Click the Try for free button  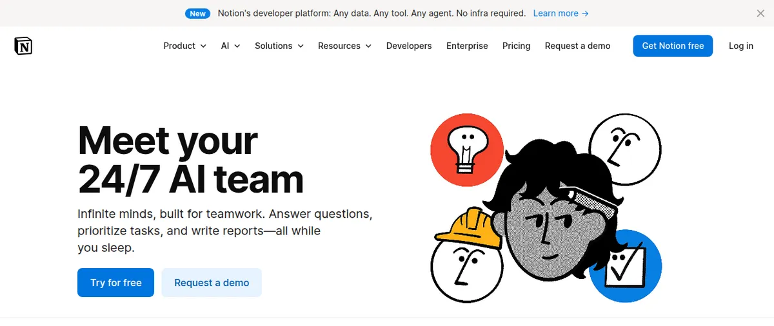click(x=115, y=283)
